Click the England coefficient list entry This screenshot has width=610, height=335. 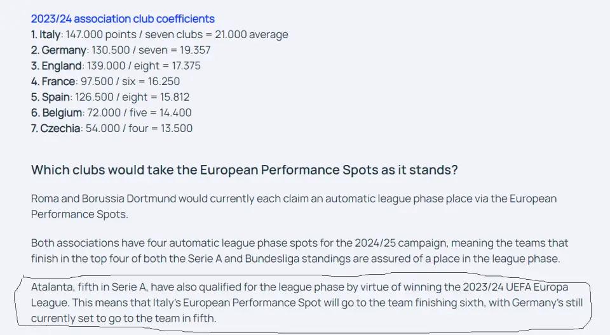click(x=116, y=66)
